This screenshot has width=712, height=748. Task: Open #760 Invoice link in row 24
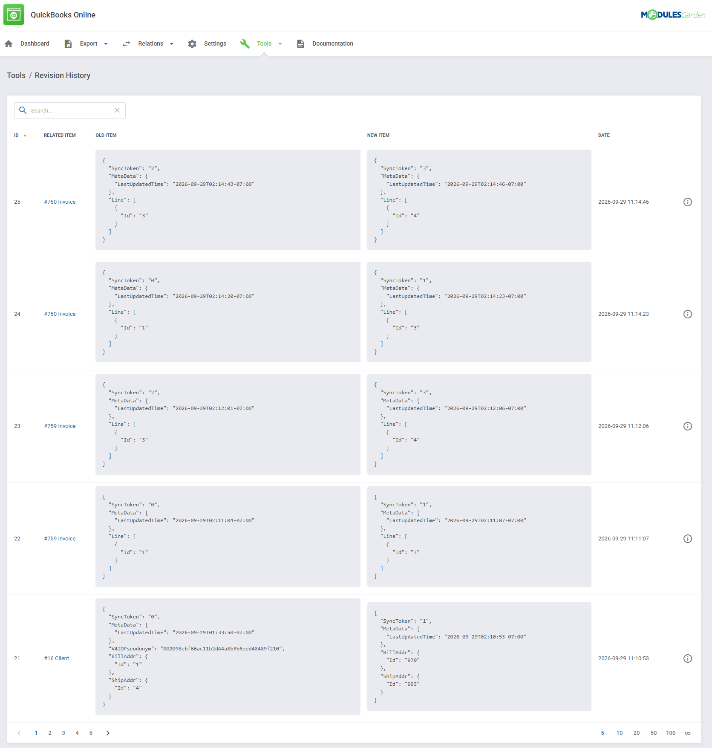[60, 314]
